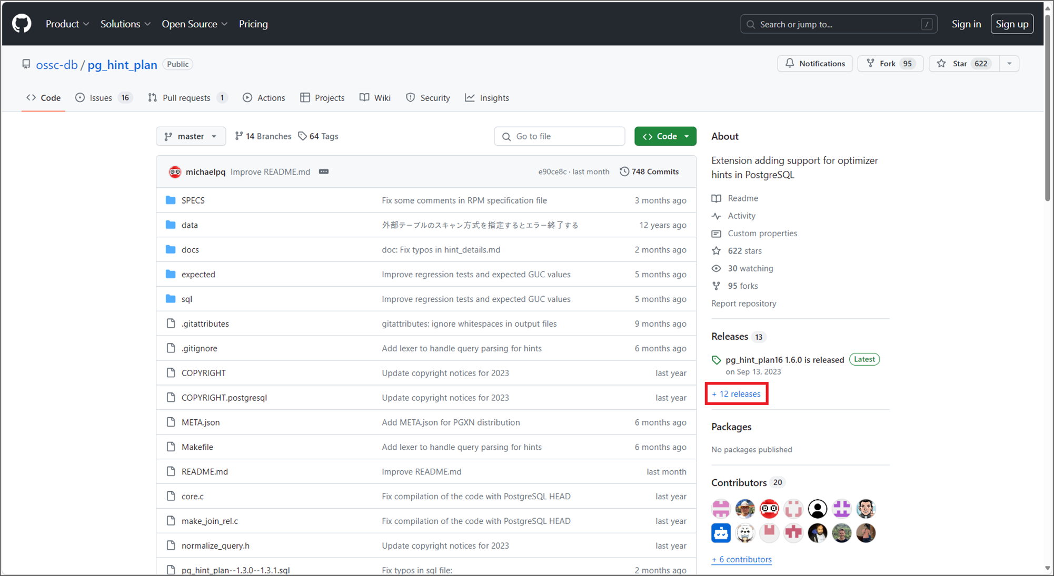Open the master branch dropdown
The width and height of the screenshot is (1054, 576).
coord(191,136)
